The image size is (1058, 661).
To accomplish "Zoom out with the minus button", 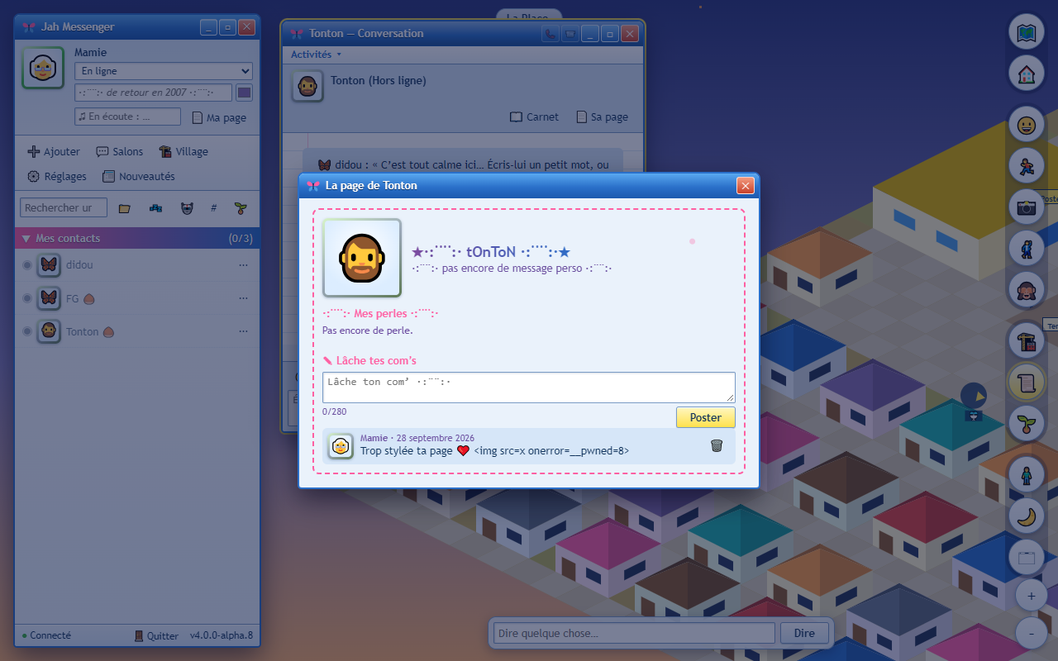I will click(1031, 634).
